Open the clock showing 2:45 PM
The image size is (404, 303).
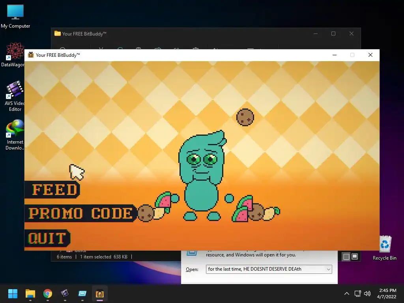[387, 294]
